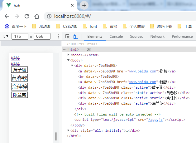Viewport: 196px width, 143px height.
Task: Click the 黄春钦 box on page
Action: (x=20, y=78)
